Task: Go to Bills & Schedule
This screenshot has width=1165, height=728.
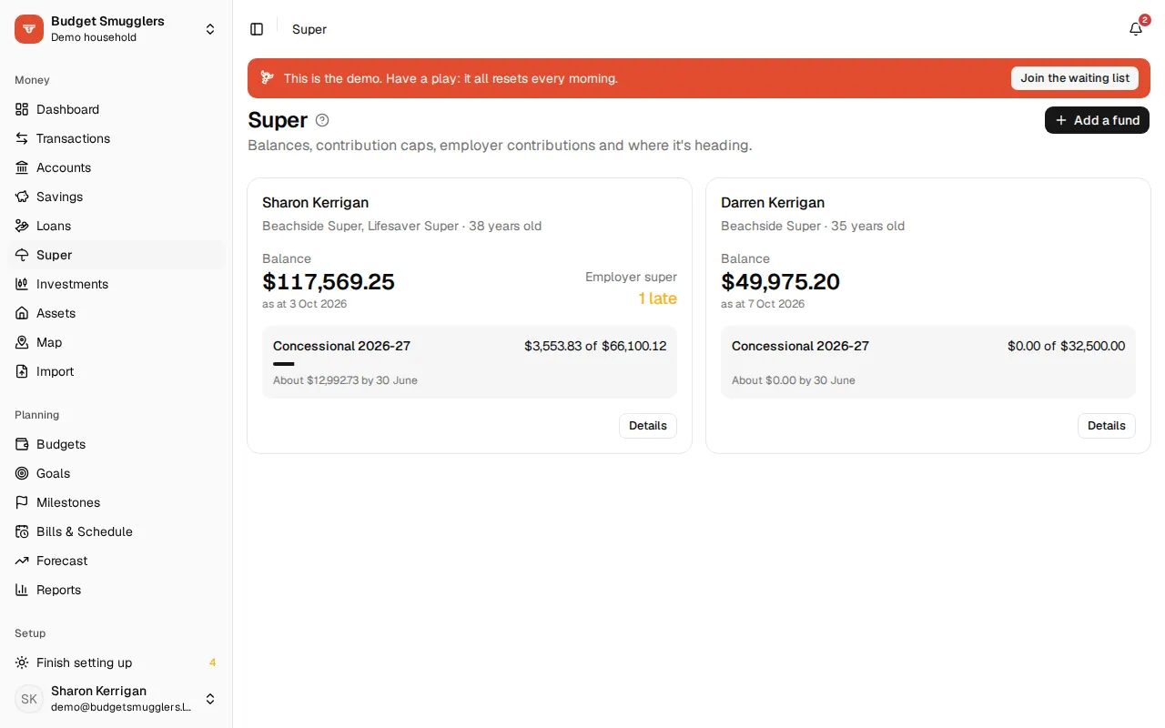Action: [x=116, y=531]
